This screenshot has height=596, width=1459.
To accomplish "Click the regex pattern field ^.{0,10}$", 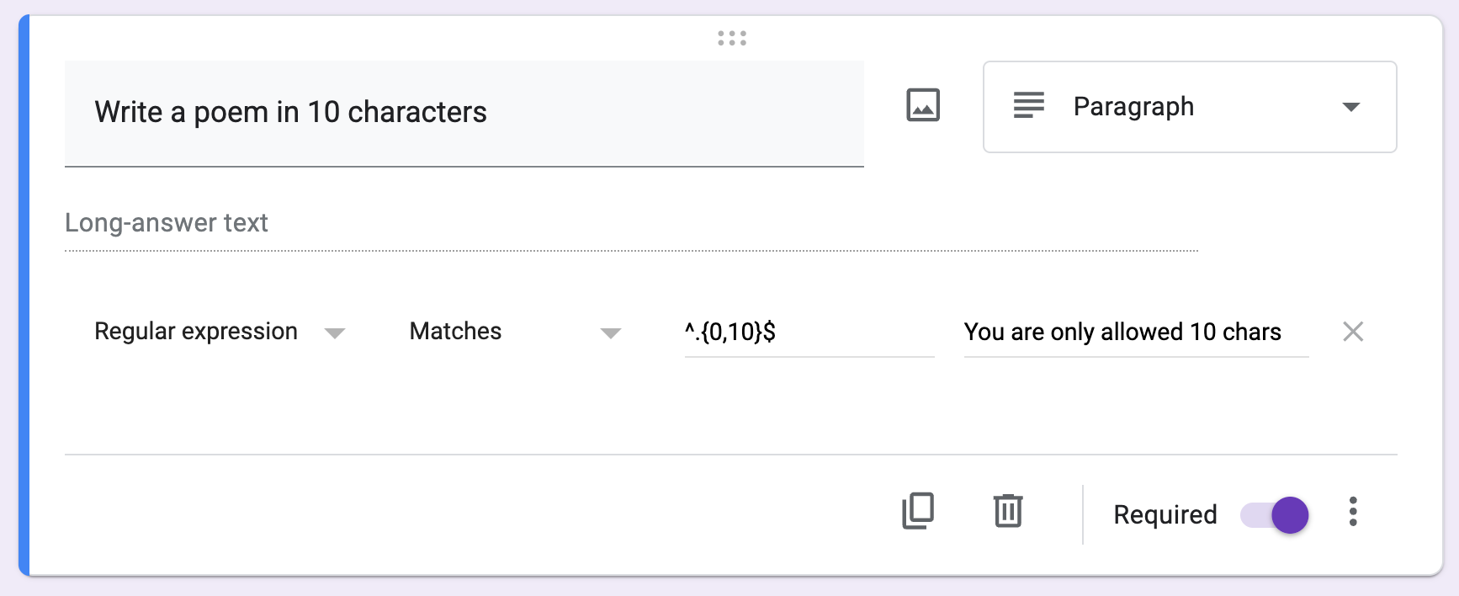I will click(808, 332).
